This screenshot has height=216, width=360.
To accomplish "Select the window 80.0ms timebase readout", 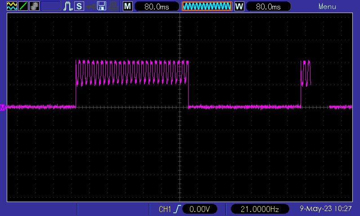I will tap(268, 6).
